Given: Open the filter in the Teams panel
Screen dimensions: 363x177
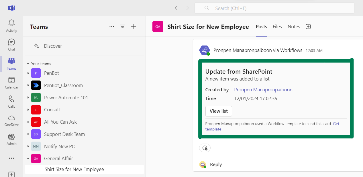Looking at the screenshot, I should [x=123, y=26].
